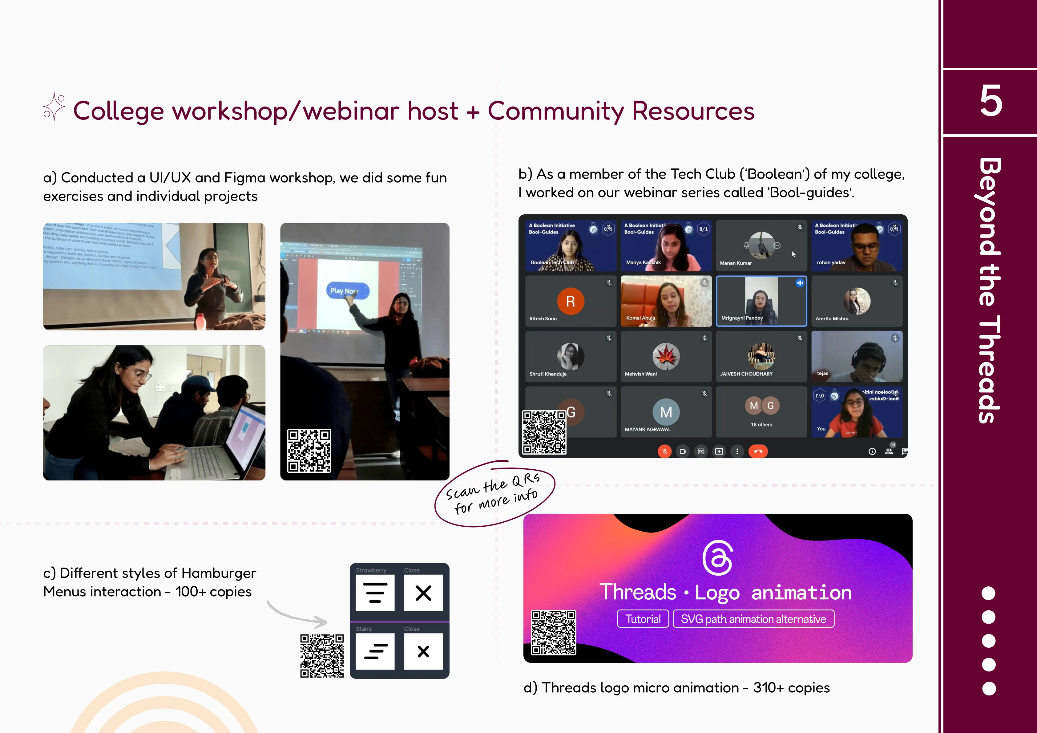Click the M avatar of MAYANK AGRAWAL
Screen dimensions: 1037x733
[x=666, y=412]
